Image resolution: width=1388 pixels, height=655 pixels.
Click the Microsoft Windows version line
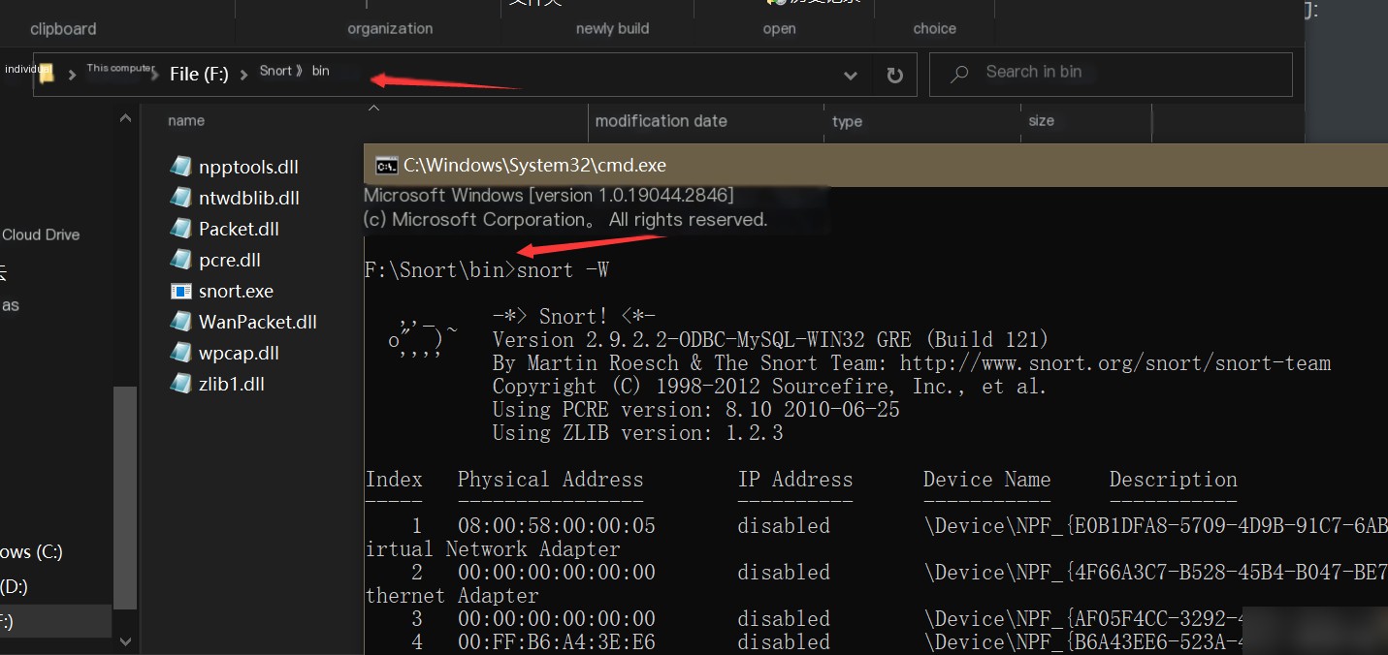549,196
